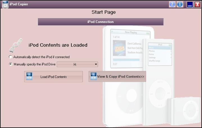Click the "Start Page" heading

point(104,12)
